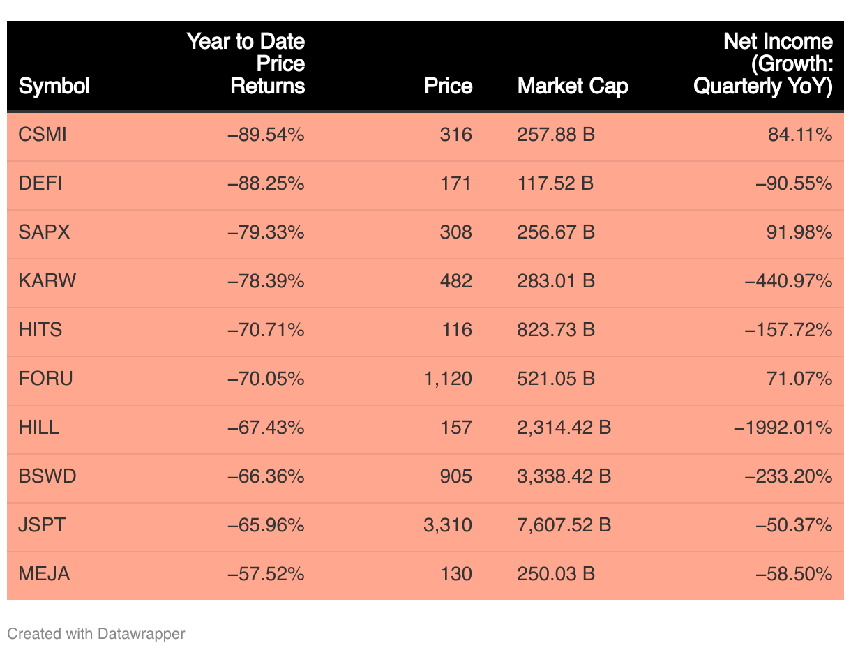Select the HITS symbol cell
The height and width of the screenshot is (650, 851).
(x=40, y=330)
